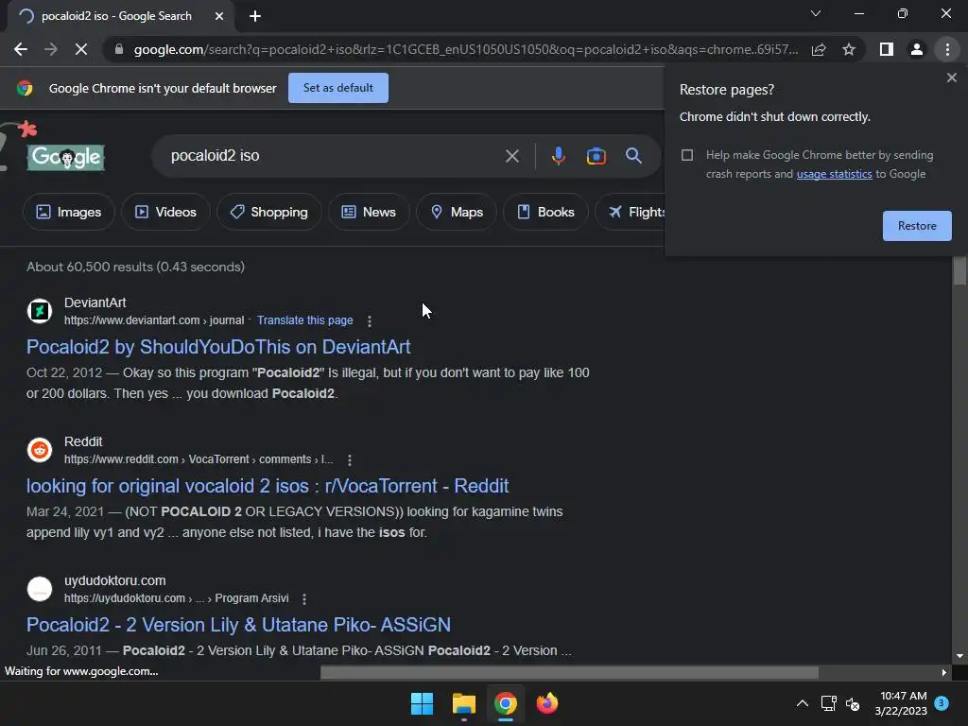This screenshot has height=726, width=968.
Task: Click the horizontal scrollbar thumb
Action: click(569, 672)
